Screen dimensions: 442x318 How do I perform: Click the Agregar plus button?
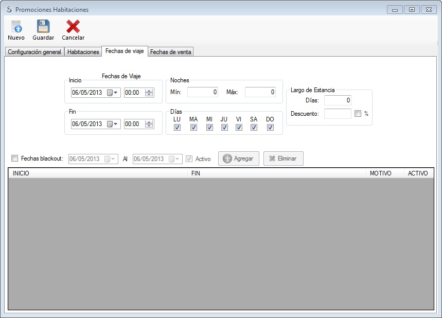pyautogui.click(x=238, y=158)
